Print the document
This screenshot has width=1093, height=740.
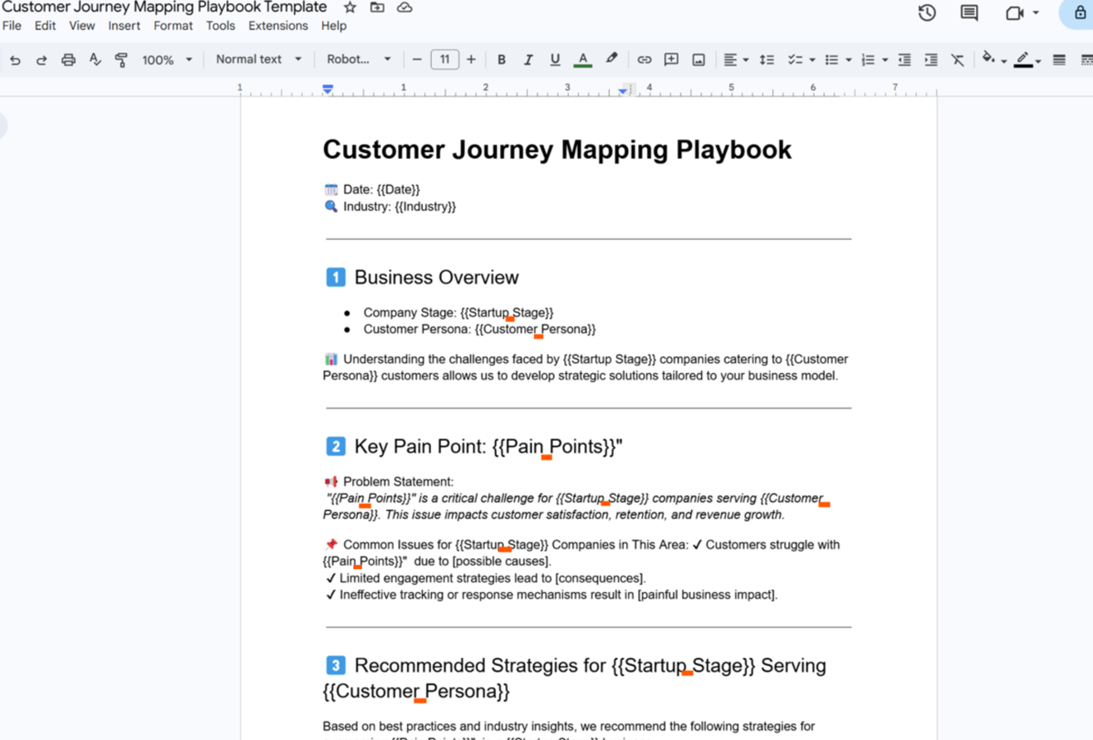coord(68,60)
